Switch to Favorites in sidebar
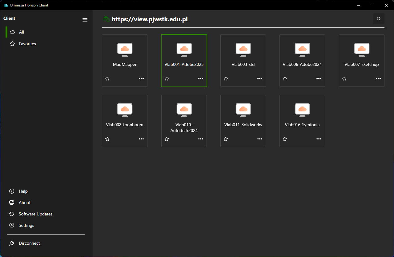The height and width of the screenshot is (257, 394). click(46, 44)
